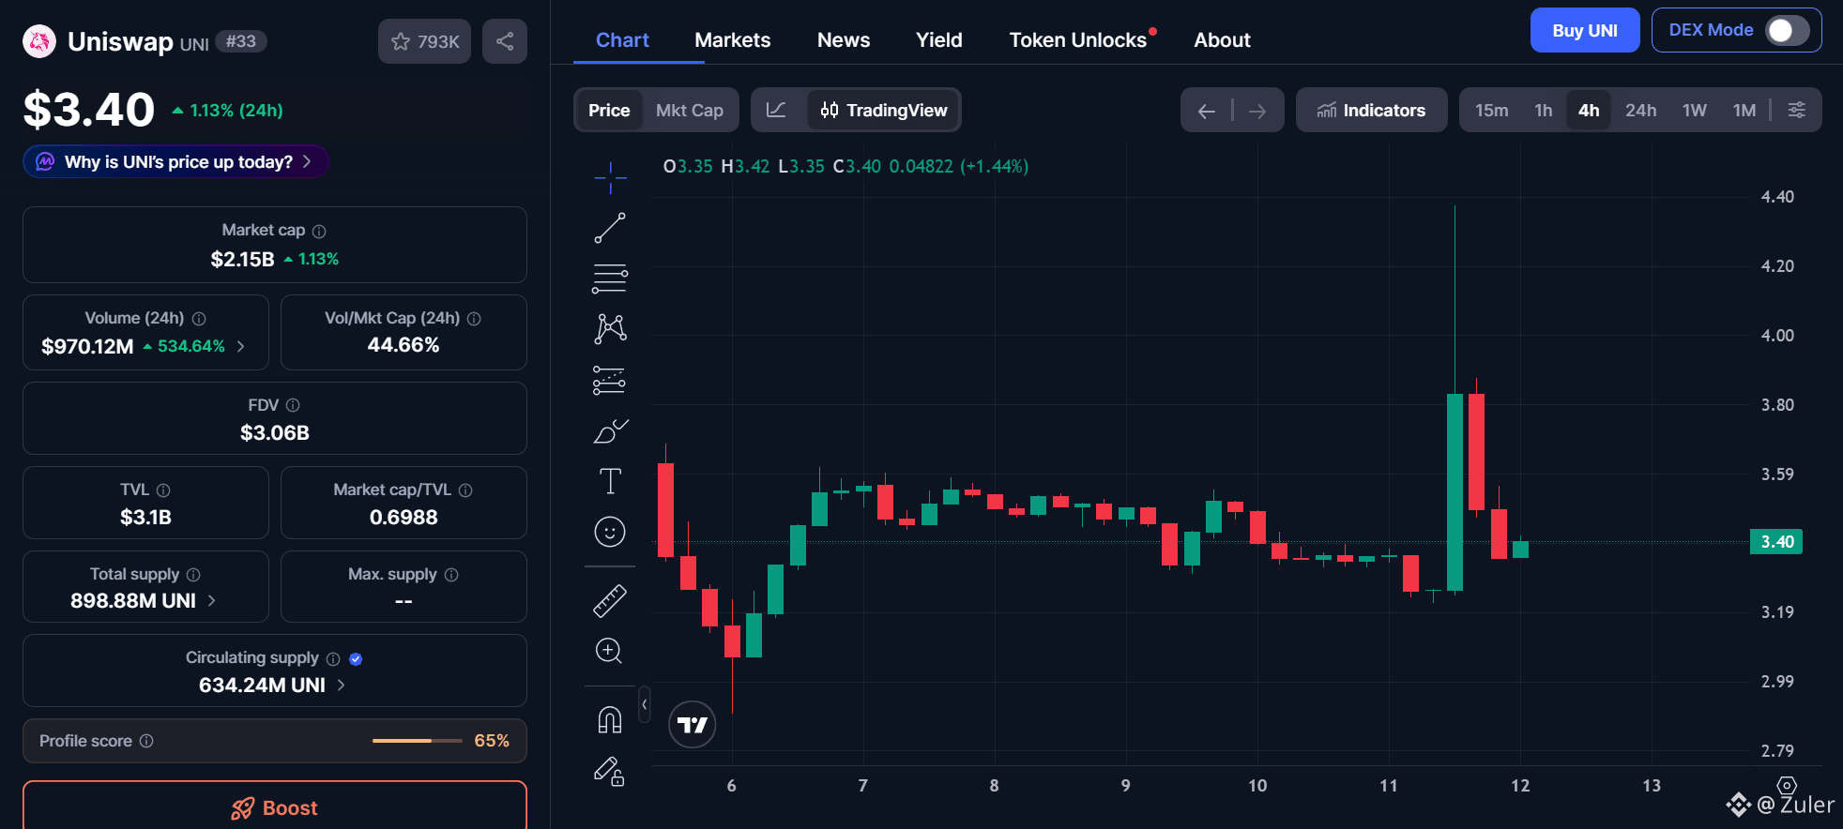This screenshot has height=829, width=1843.
Task: Lock all drawing tools with pencil-lock icon
Action: pyautogui.click(x=610, y=771)
